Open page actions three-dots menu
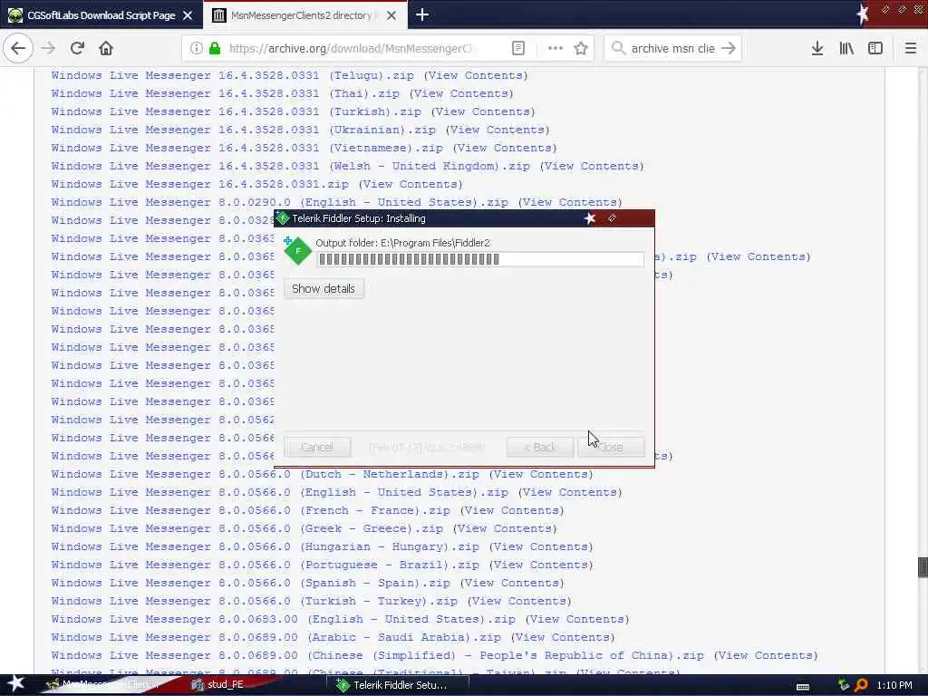This screenshot has width=928, height=696. [x=556, y=48]
